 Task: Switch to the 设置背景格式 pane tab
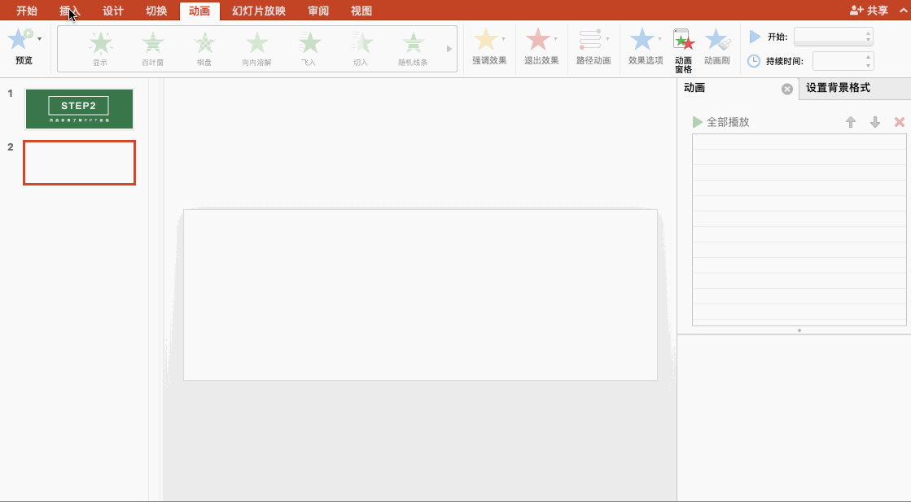838,88
